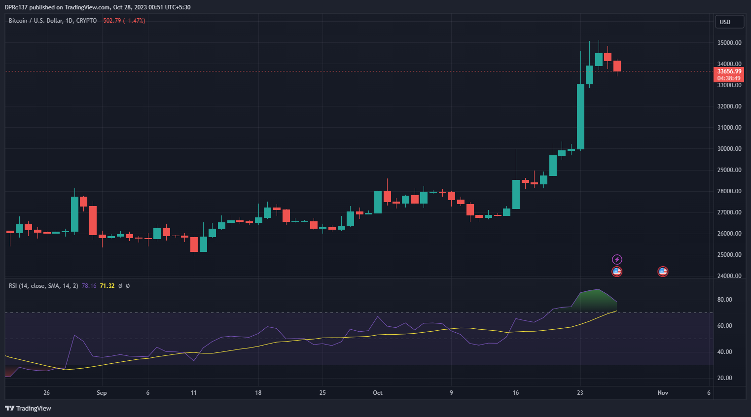The height and width of the screenshot is (417, 751).
Task: Click the 26 date label on time axis
Action: [x=46, y=393]
